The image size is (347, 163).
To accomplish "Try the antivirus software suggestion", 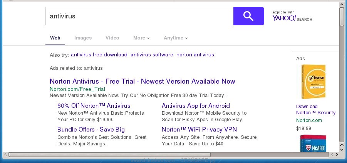I will click(152, 54).
